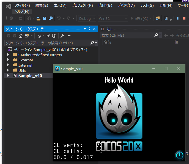Viewport: 189px width, 164px height.
Task: Click collapse all icon in Solution Explorer
Action: pos(48,36)
